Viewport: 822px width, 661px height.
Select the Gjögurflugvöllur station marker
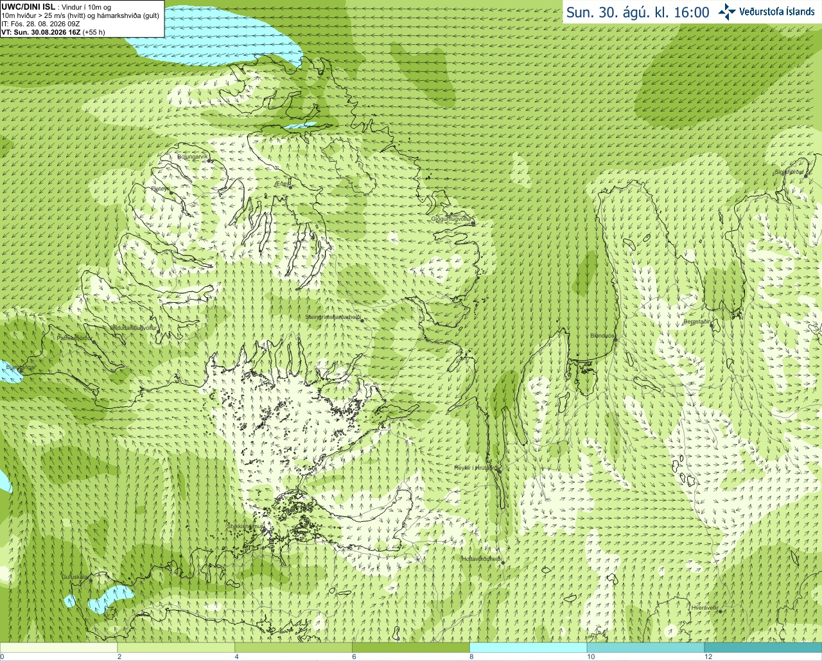click(x=473, y=219)
